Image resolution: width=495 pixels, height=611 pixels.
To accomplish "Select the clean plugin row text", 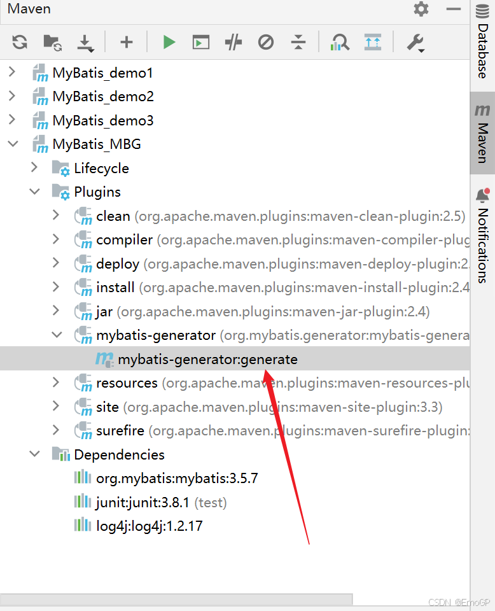I will point(281,216).
